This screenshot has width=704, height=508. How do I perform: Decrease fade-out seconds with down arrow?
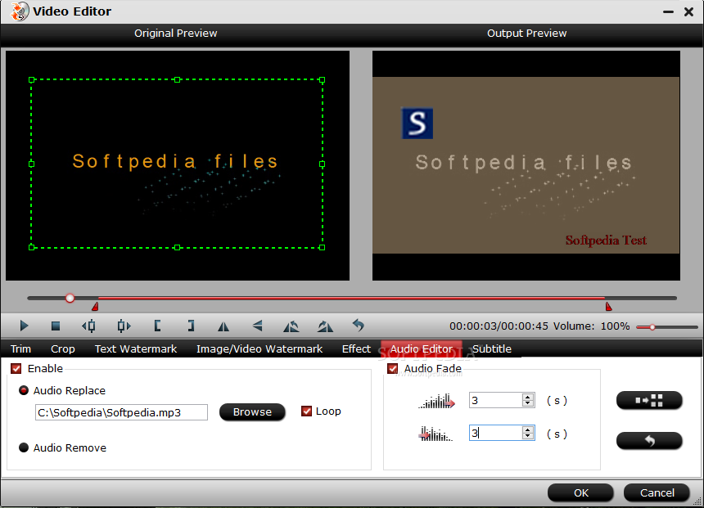pyautogui.click(x=528, y=436)
